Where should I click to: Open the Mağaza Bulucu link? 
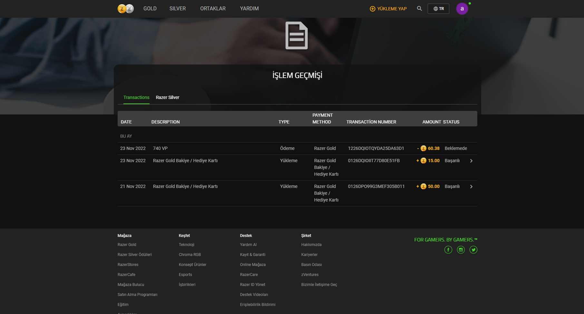coord(131,285)
